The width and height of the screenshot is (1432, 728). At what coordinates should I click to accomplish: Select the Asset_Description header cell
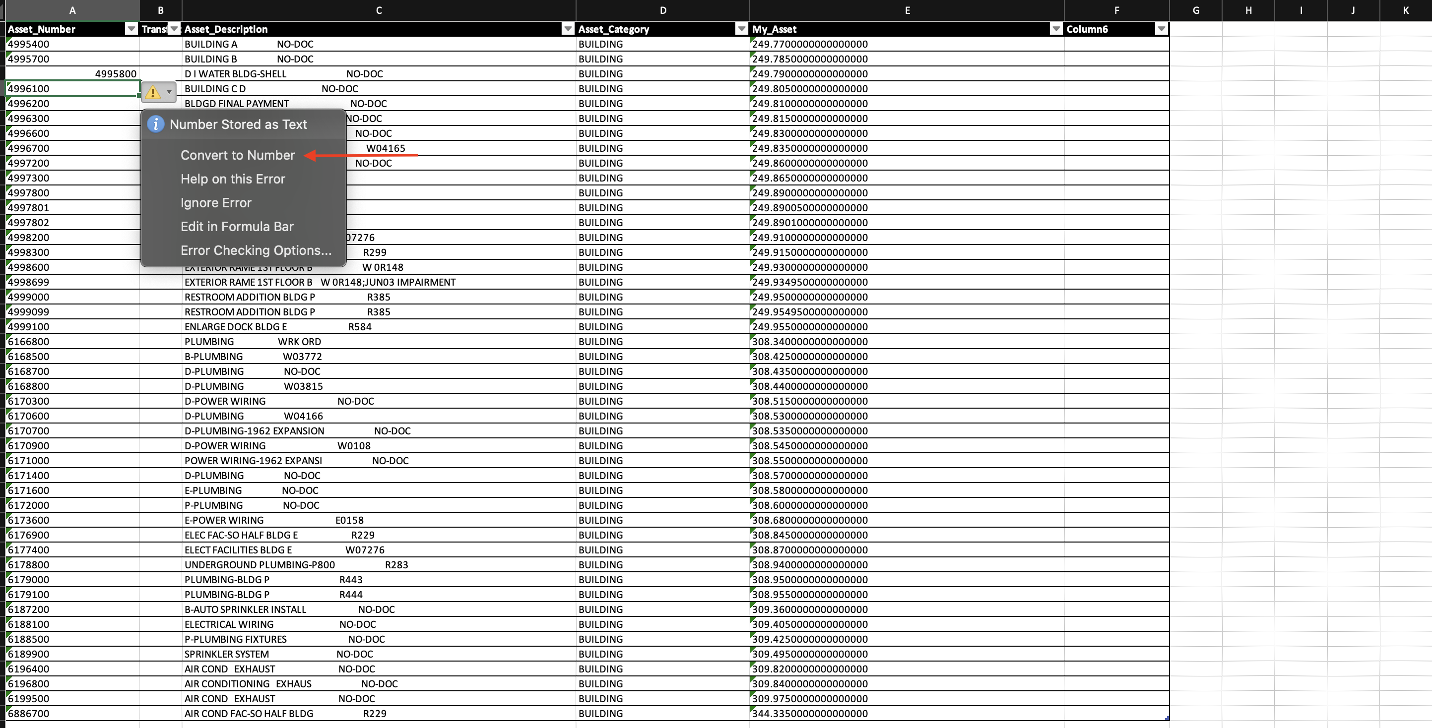tap(379, 29)
